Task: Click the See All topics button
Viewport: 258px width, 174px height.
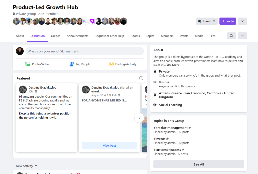Action: (199, 164)
